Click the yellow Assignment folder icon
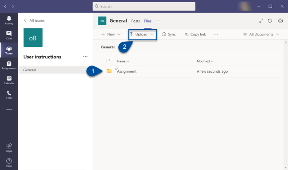 pyautogui.click(x=109, y=71)
